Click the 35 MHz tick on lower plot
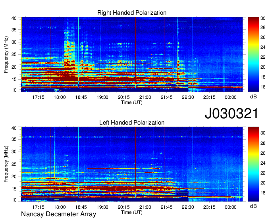270x219 pixels. [x=14, y=139]
